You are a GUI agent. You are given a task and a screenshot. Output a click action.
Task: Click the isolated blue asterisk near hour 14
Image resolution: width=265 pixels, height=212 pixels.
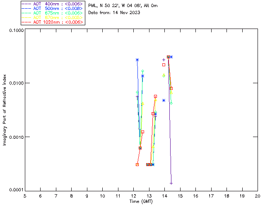tap(164, 101)
